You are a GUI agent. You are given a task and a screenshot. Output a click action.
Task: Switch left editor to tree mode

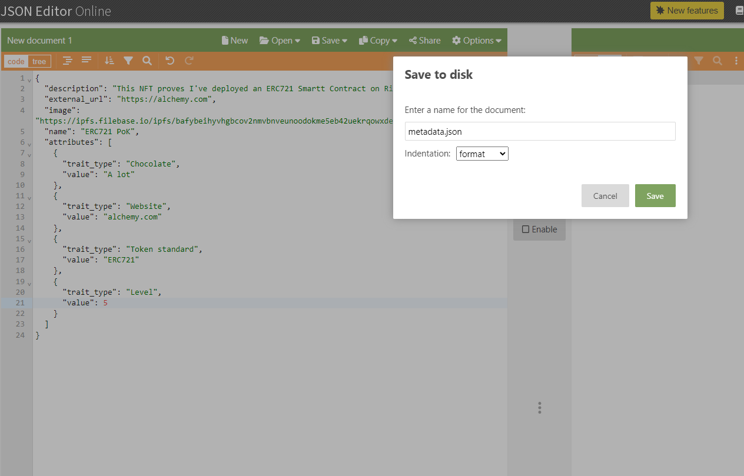(x=39, y=61)
